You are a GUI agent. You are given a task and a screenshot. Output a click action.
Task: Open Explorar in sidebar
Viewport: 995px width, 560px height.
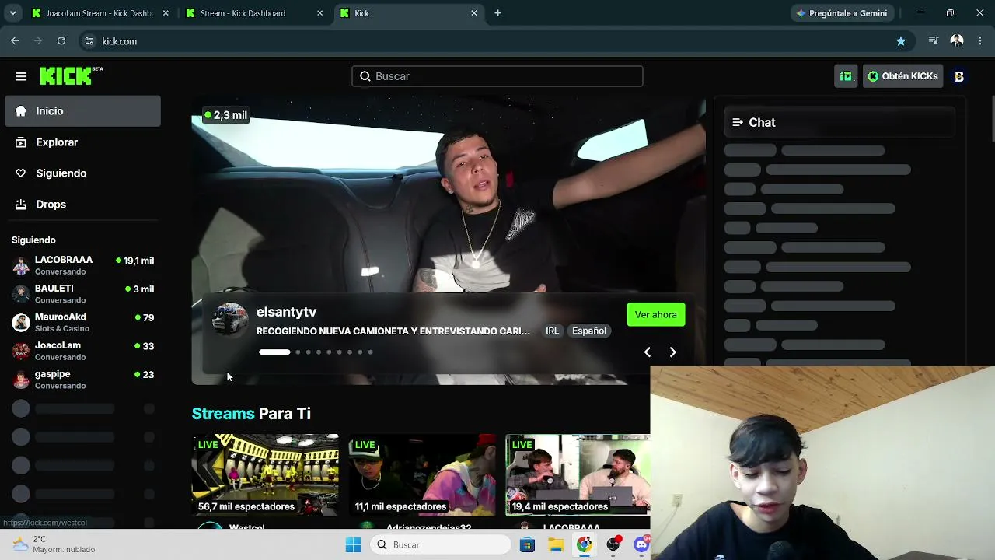click(x=83, y=142)
